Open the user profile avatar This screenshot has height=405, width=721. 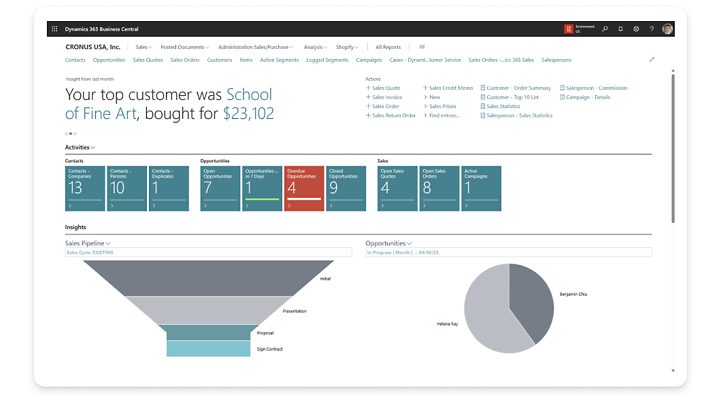pyautogui.click(x=668, y=29)
